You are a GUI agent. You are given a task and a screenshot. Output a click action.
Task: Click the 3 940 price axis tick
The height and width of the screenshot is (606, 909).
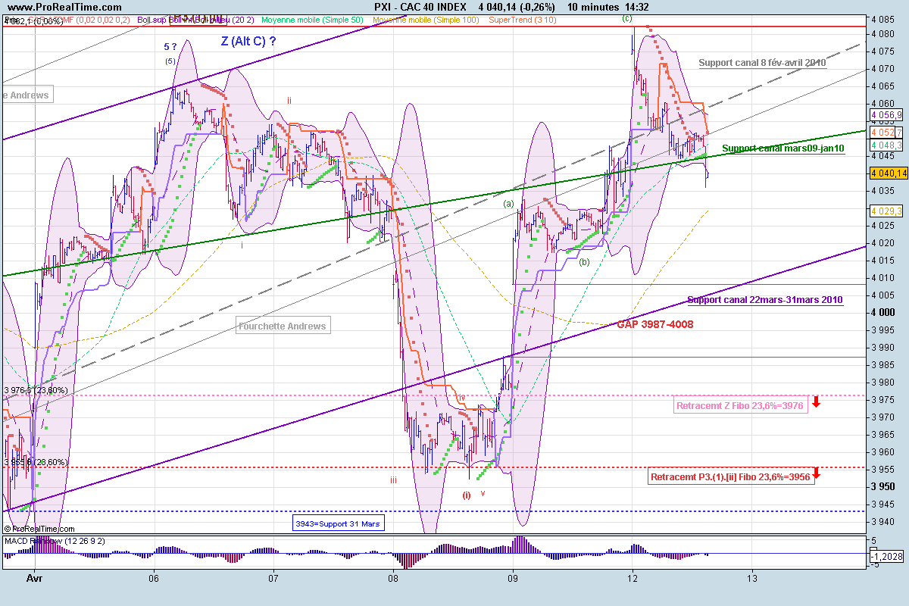[883, 521]
